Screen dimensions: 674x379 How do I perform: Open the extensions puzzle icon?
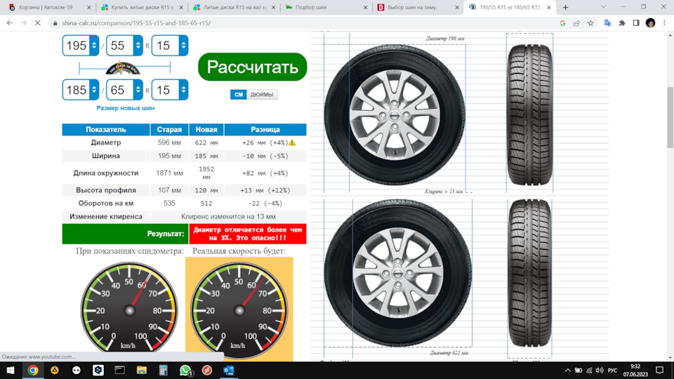pos(622,23)
